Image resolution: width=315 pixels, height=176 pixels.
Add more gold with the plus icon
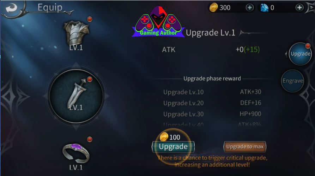click(x=250, y=8)
